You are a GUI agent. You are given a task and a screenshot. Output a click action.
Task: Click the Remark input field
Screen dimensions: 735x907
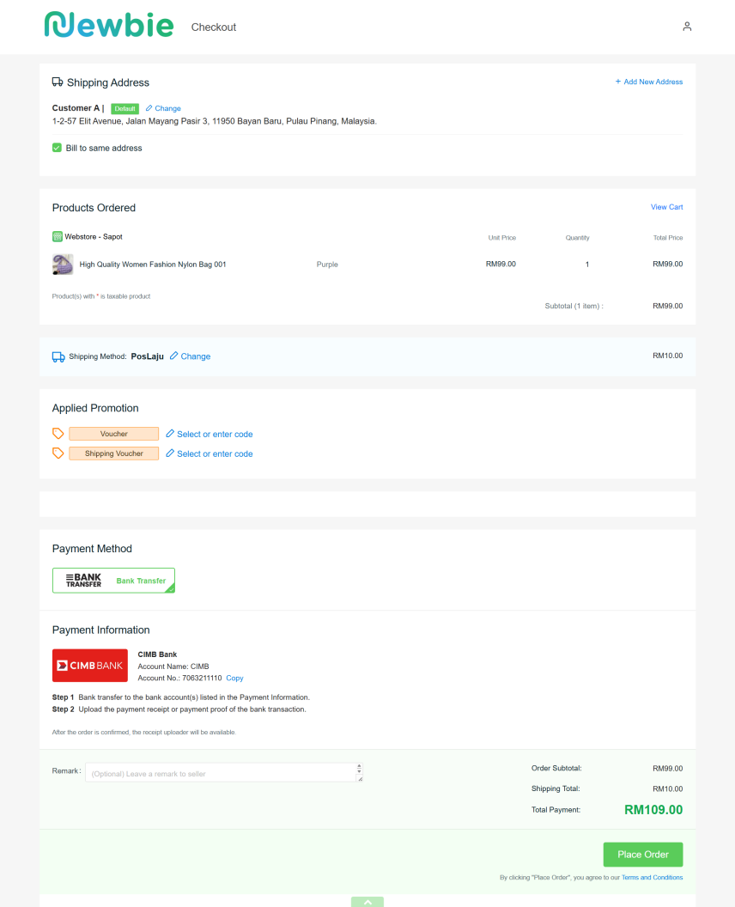(219, 774)
